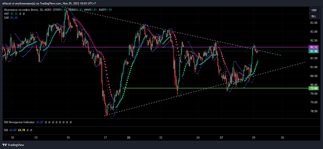
Task: Click the purple 82.12 price label
Action: 313,47
